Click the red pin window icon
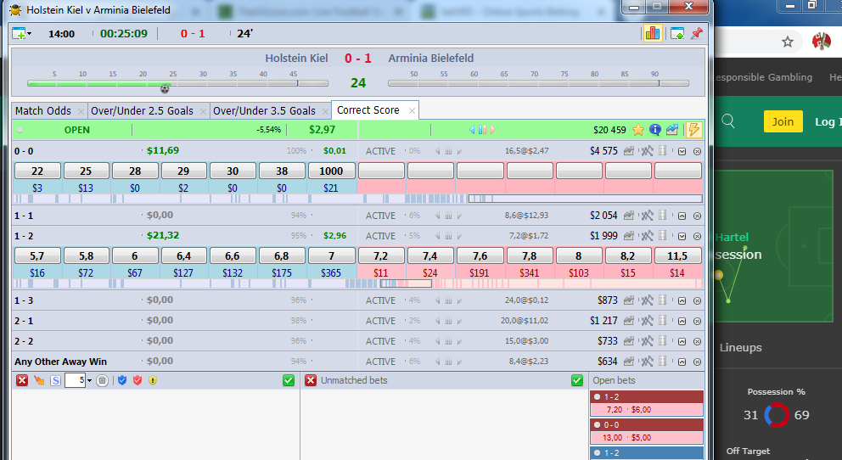Viewport: 842px width, 460px height. pyautogui.click(x=697, y=33)
